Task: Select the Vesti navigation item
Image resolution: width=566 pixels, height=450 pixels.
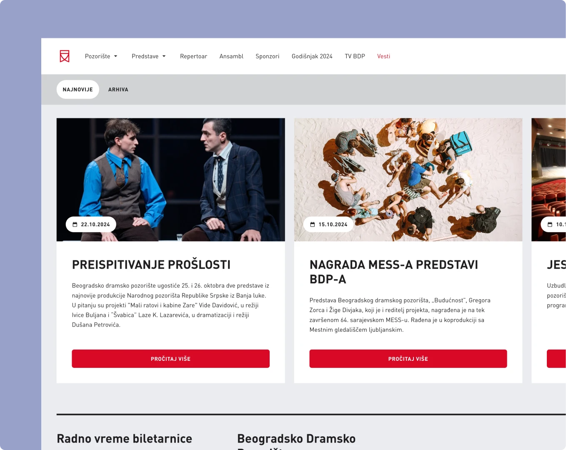Action: pyautogui.click(x=384, y=56)
